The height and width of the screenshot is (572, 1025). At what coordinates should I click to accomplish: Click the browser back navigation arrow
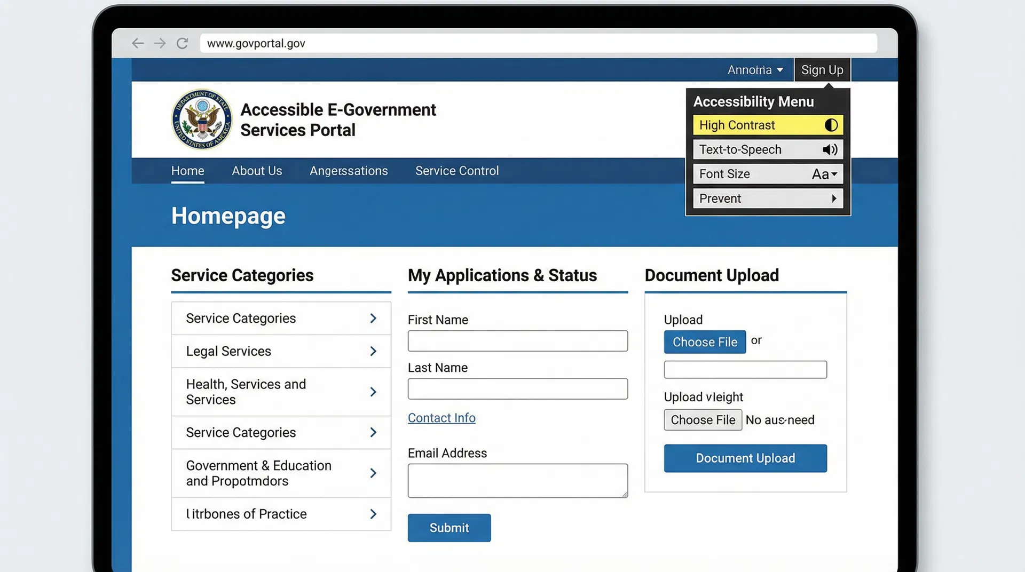(138, 43)
